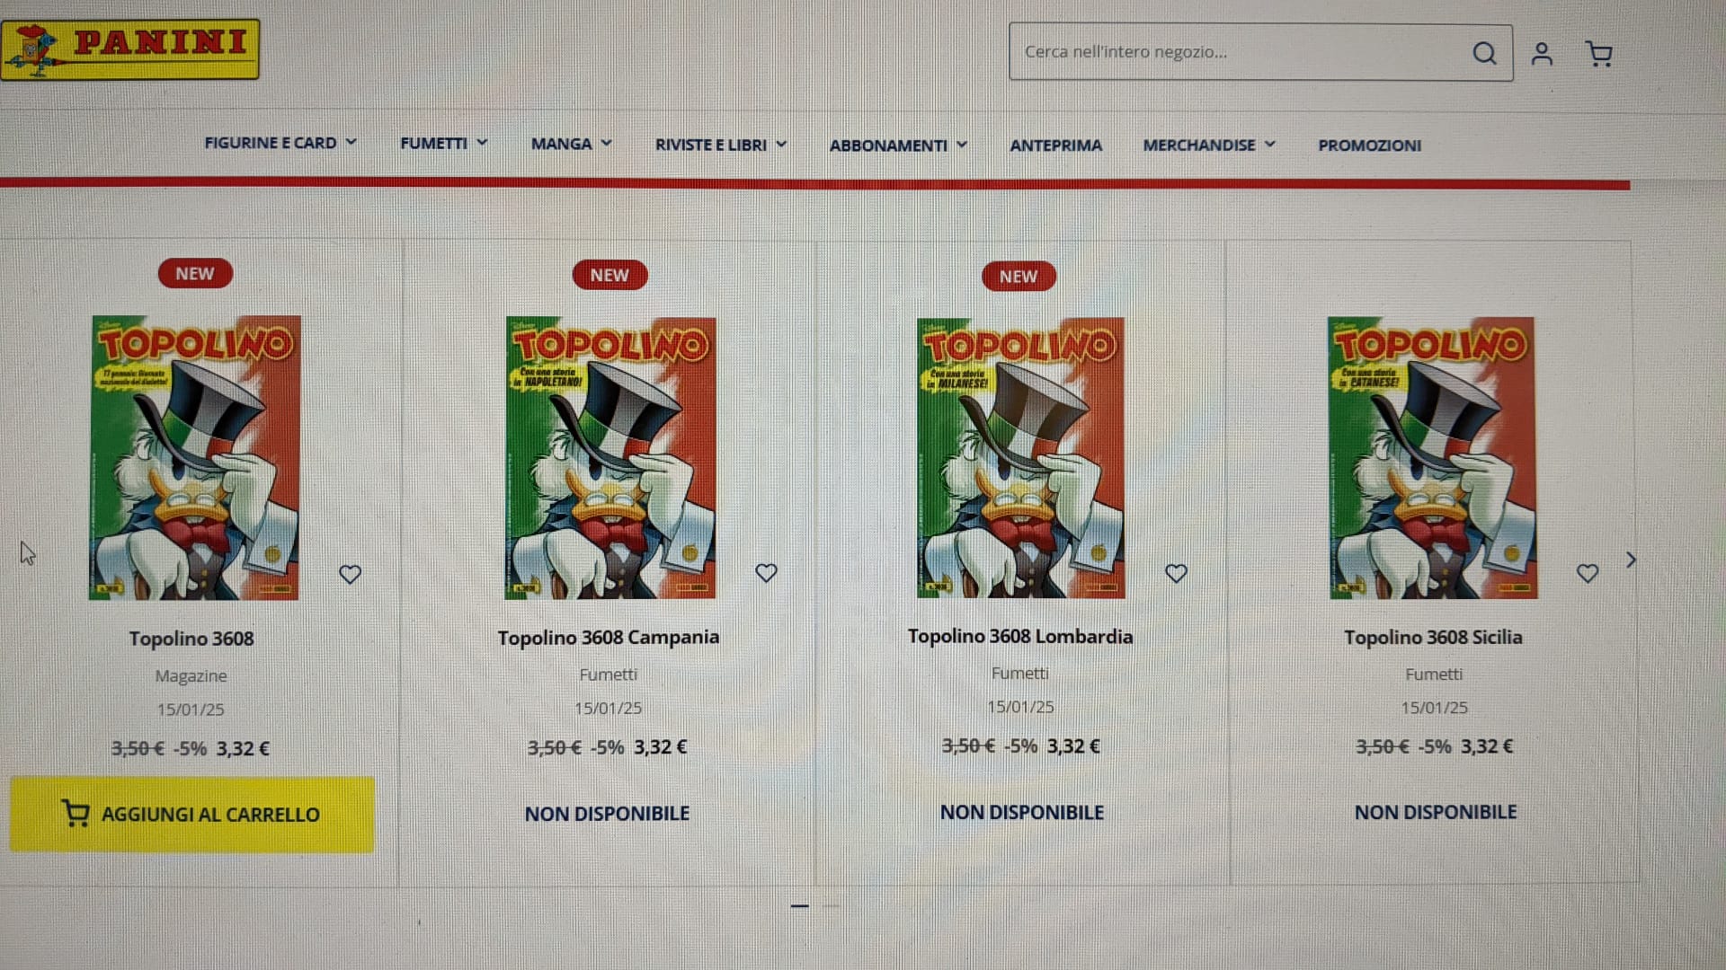The image size is (1726, 970).
Task: Add Topolino 3608 to wishlist heart
Action: point(350,574)
